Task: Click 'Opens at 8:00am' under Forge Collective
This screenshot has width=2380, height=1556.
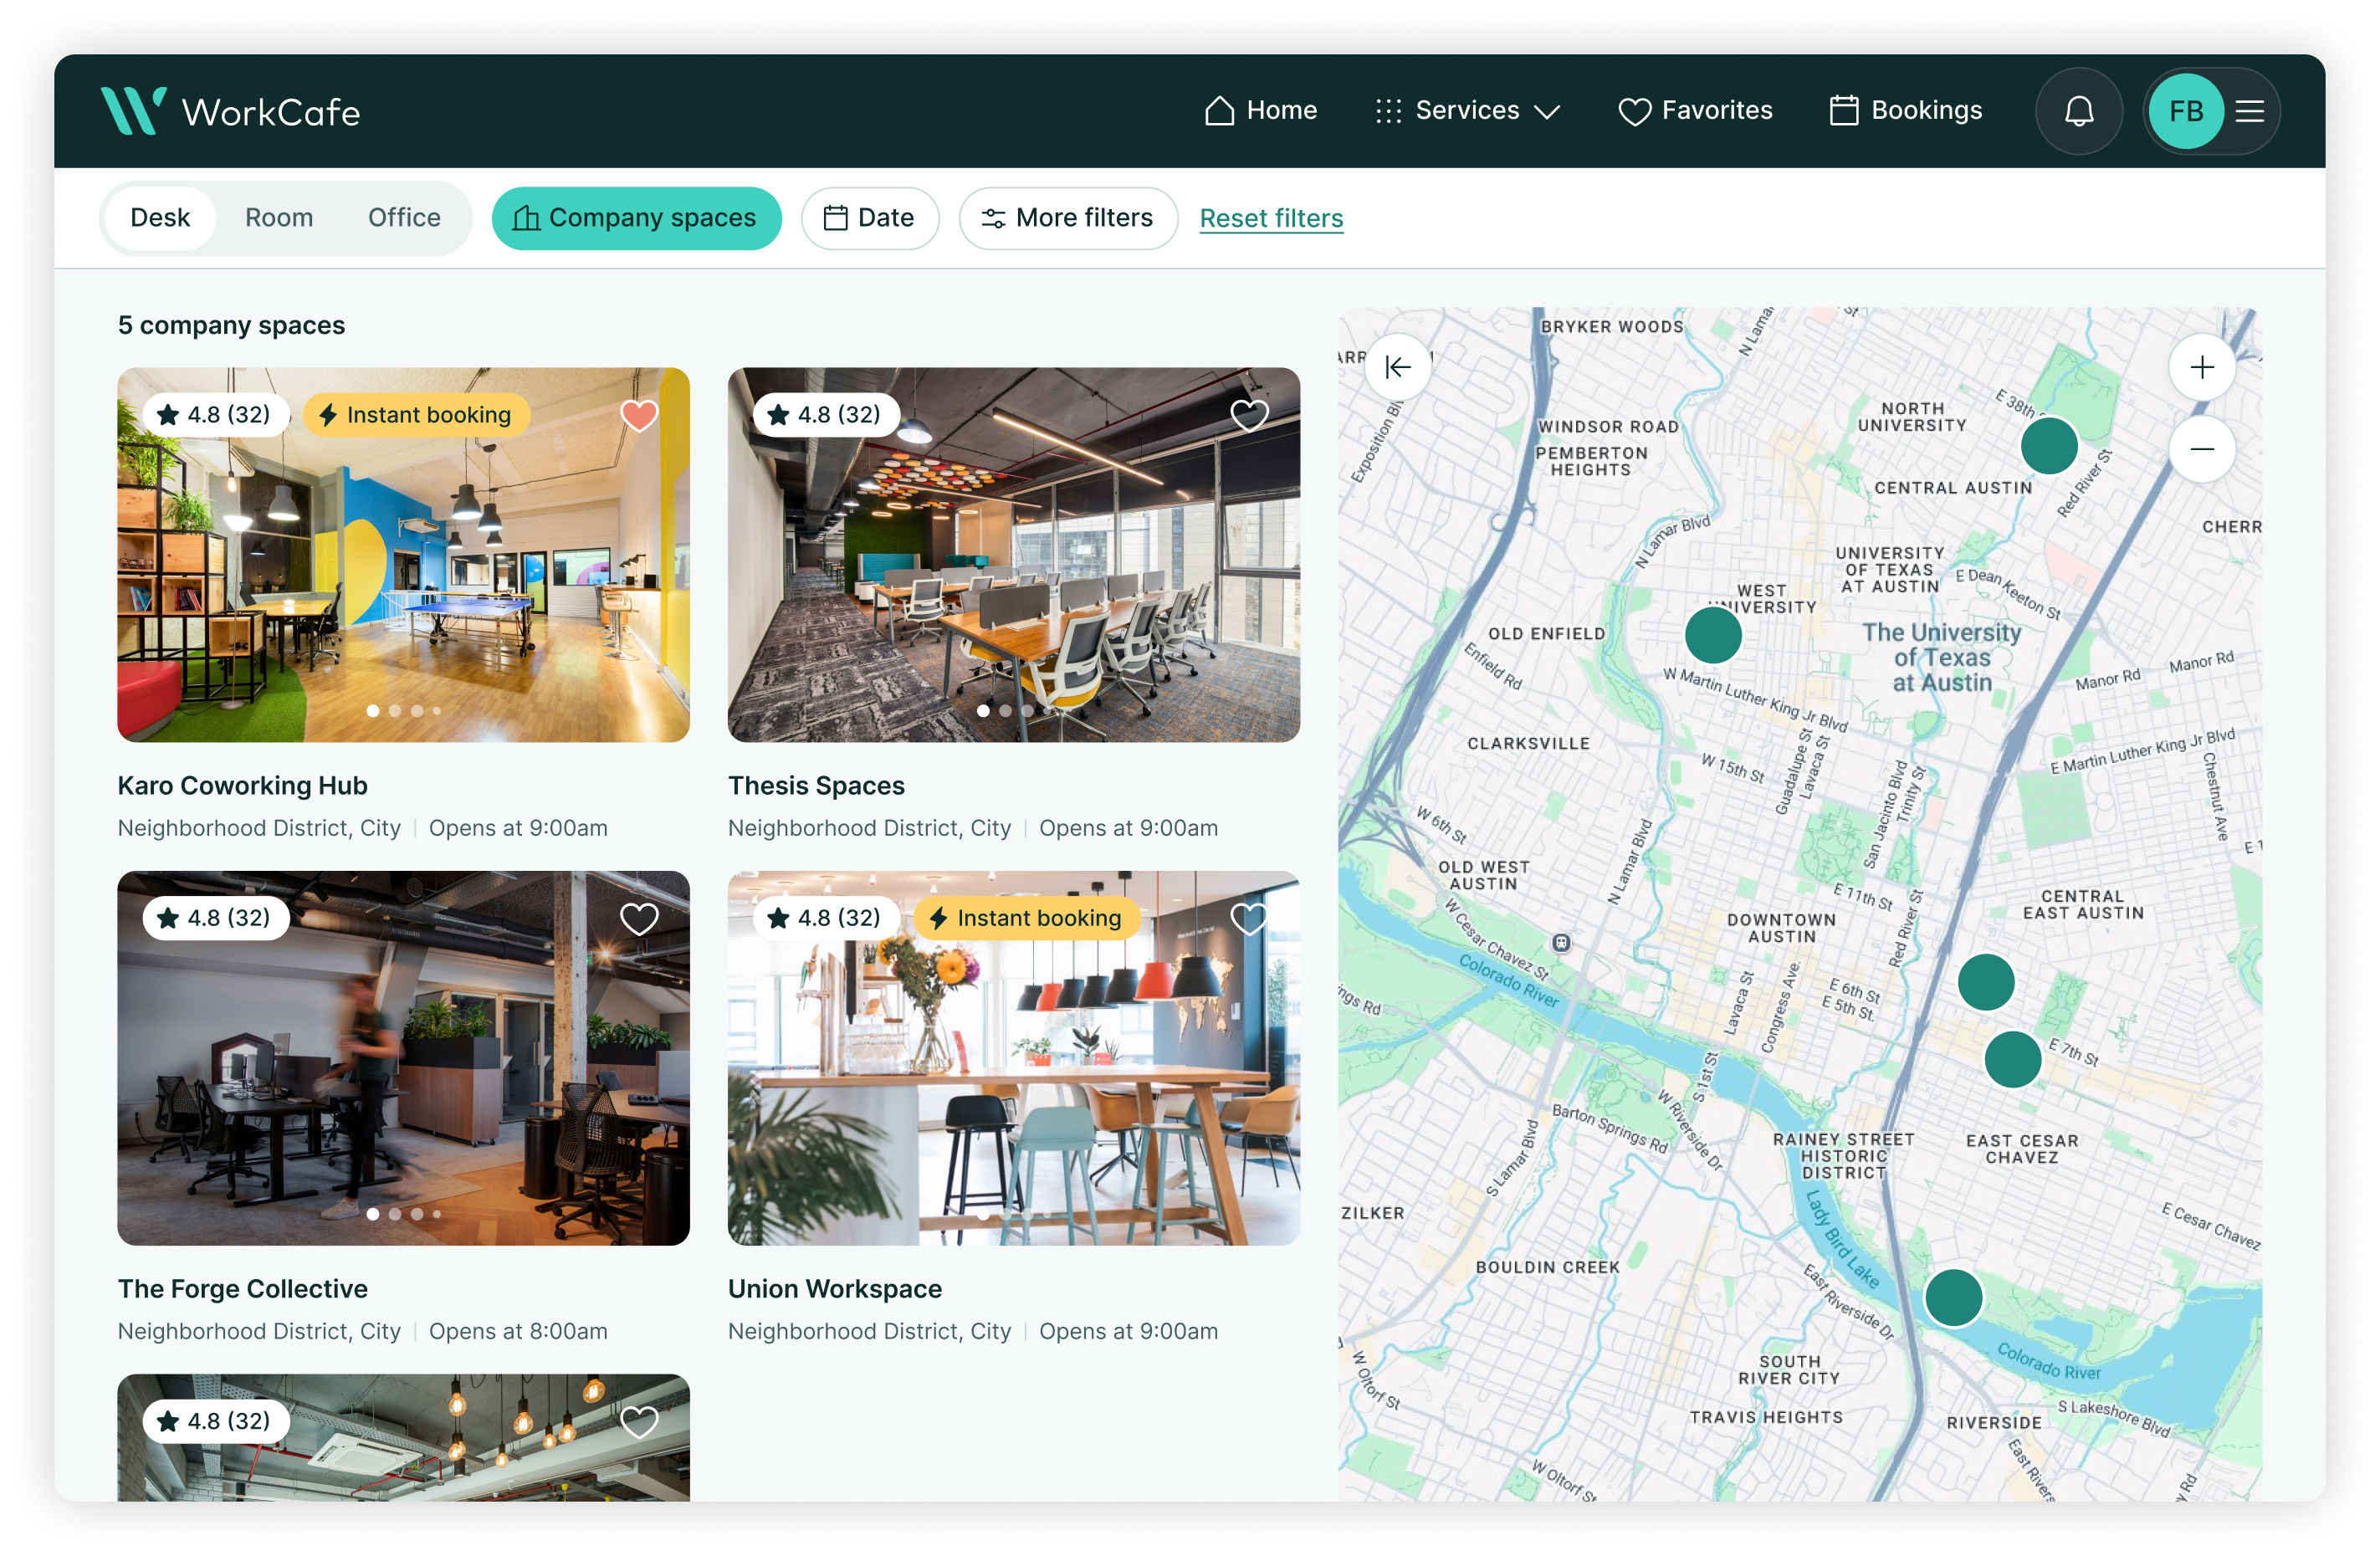Action: coord(518,1331)
